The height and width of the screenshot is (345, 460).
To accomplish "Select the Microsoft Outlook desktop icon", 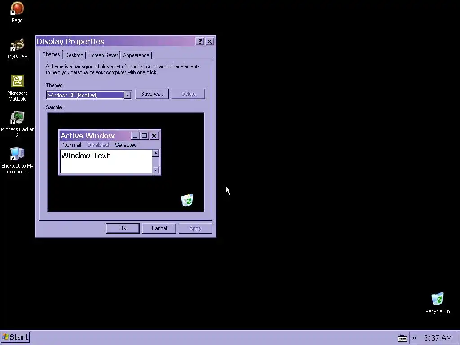I will coord(17,88).
